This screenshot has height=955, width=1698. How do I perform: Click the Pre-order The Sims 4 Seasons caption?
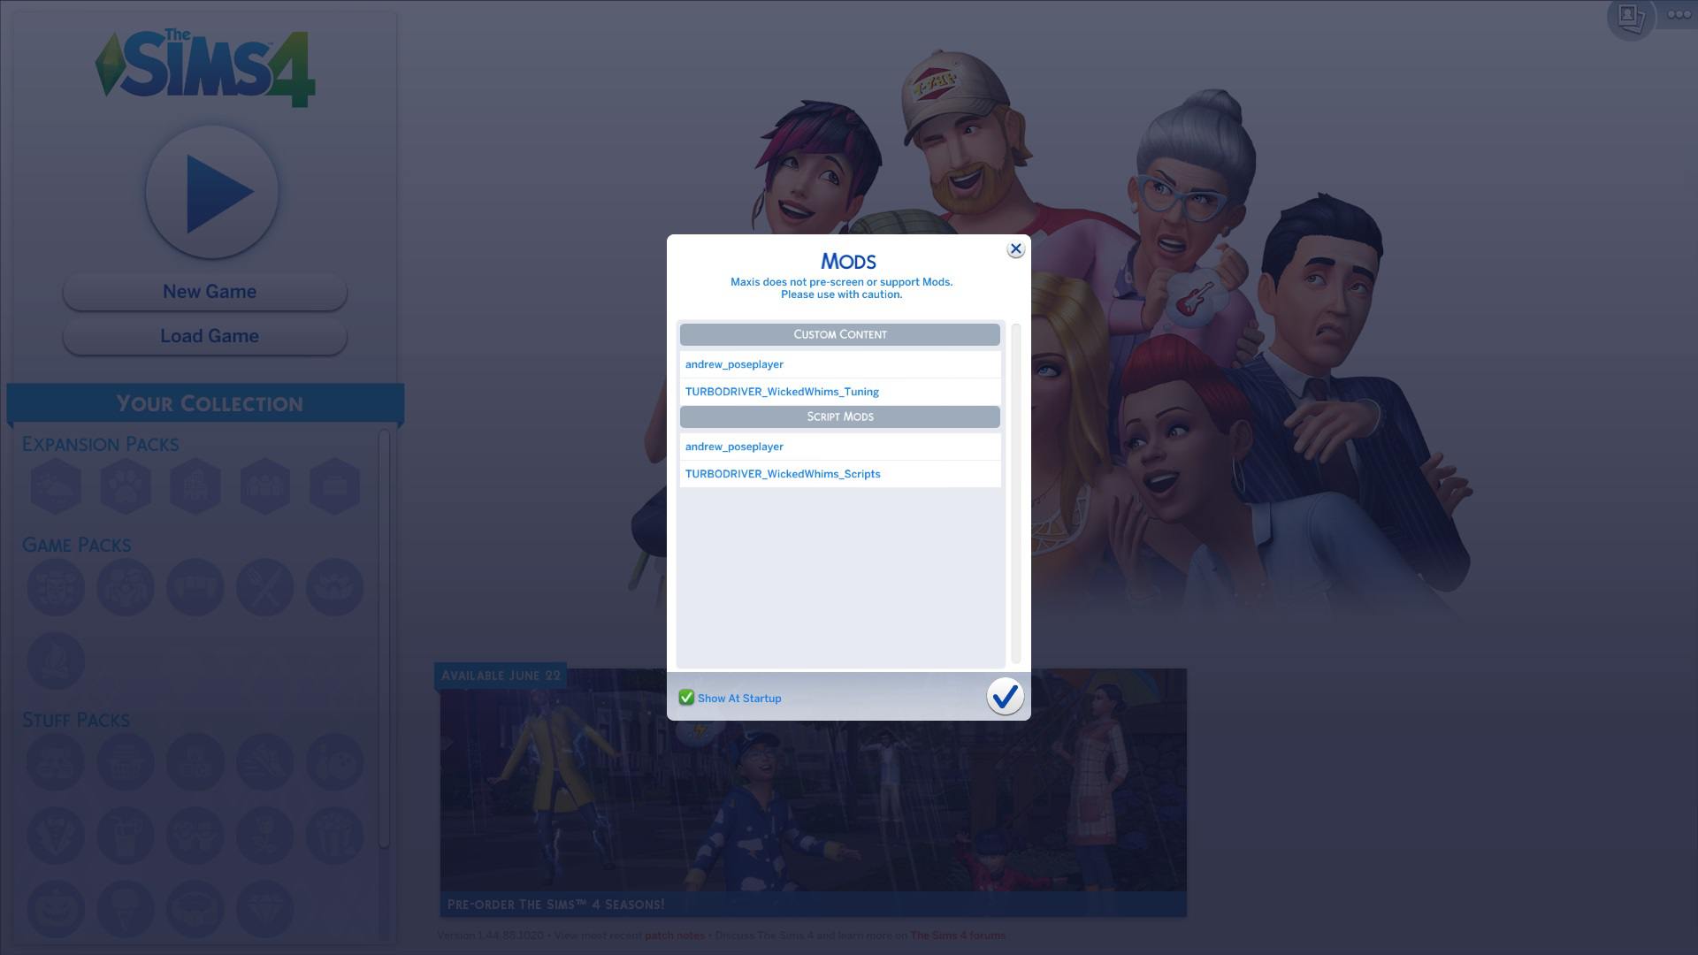point(555,905)
